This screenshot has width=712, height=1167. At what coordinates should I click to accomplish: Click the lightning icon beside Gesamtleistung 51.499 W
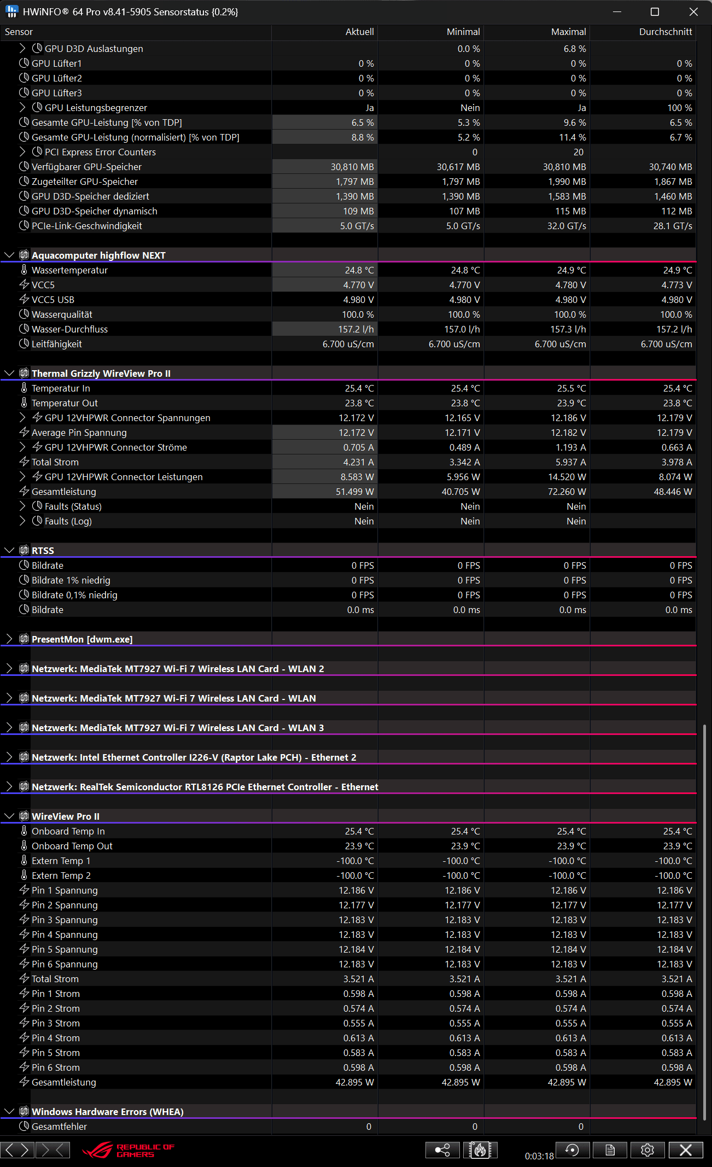(24, 491)
